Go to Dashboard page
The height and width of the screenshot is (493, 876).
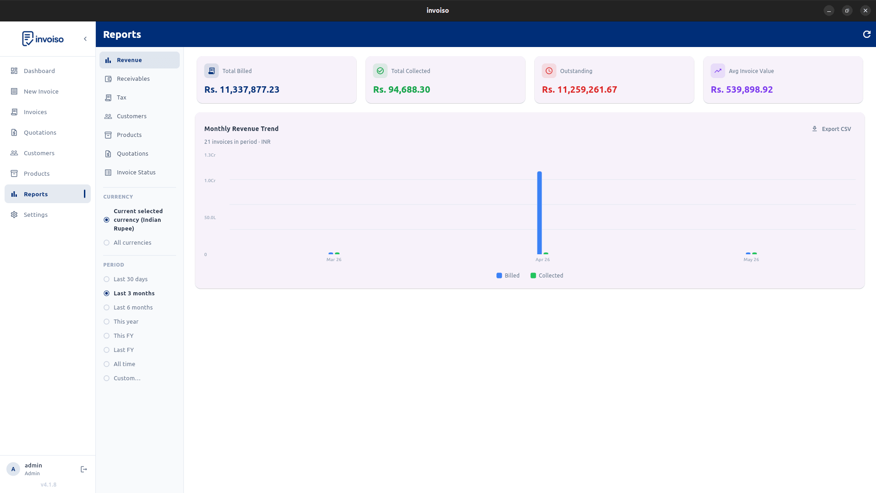tap(47, 71)
